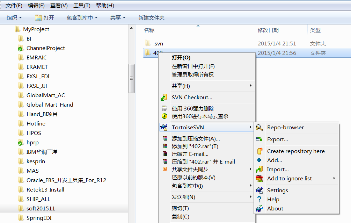Image resolution: width=351 pixels, height=223 pixels.
Task: Select IBM华润三洋 folder in tree
Action: click(x=42, y=152)
